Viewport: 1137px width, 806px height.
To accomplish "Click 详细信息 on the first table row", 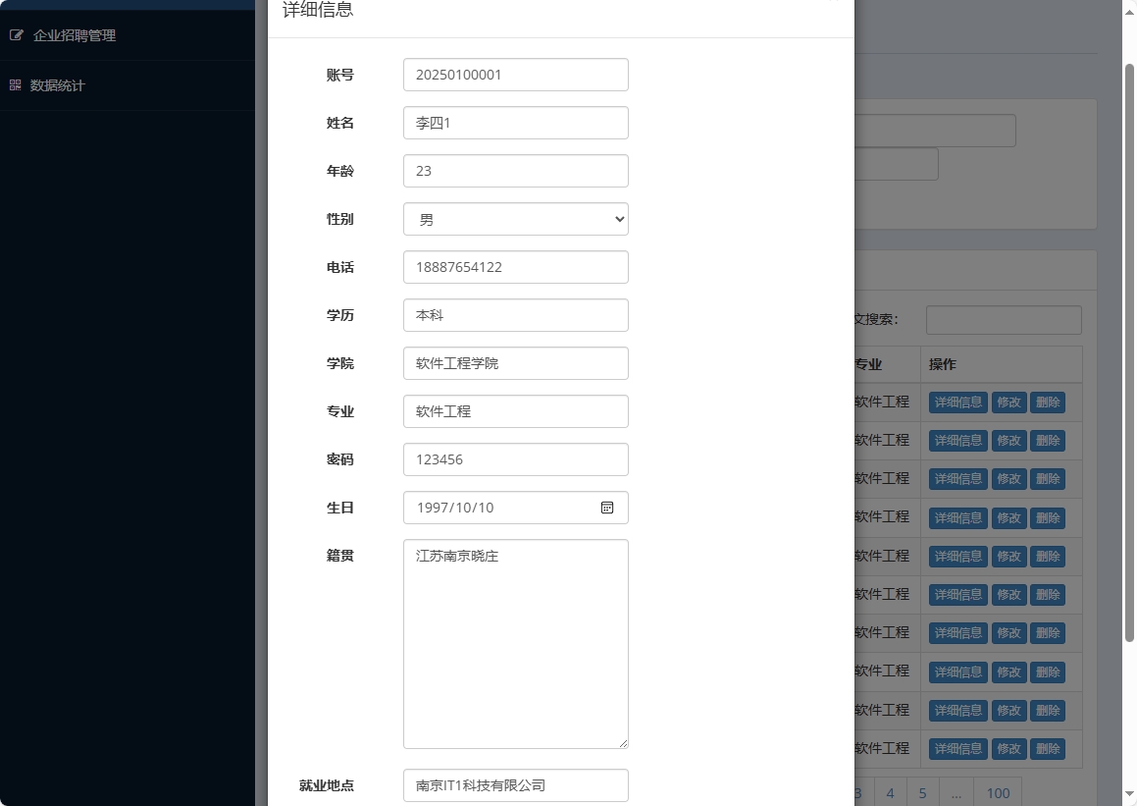I will point(957,402).
